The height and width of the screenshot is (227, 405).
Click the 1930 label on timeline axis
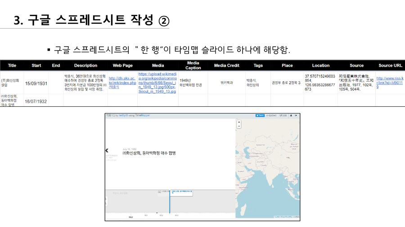(130, 217)
